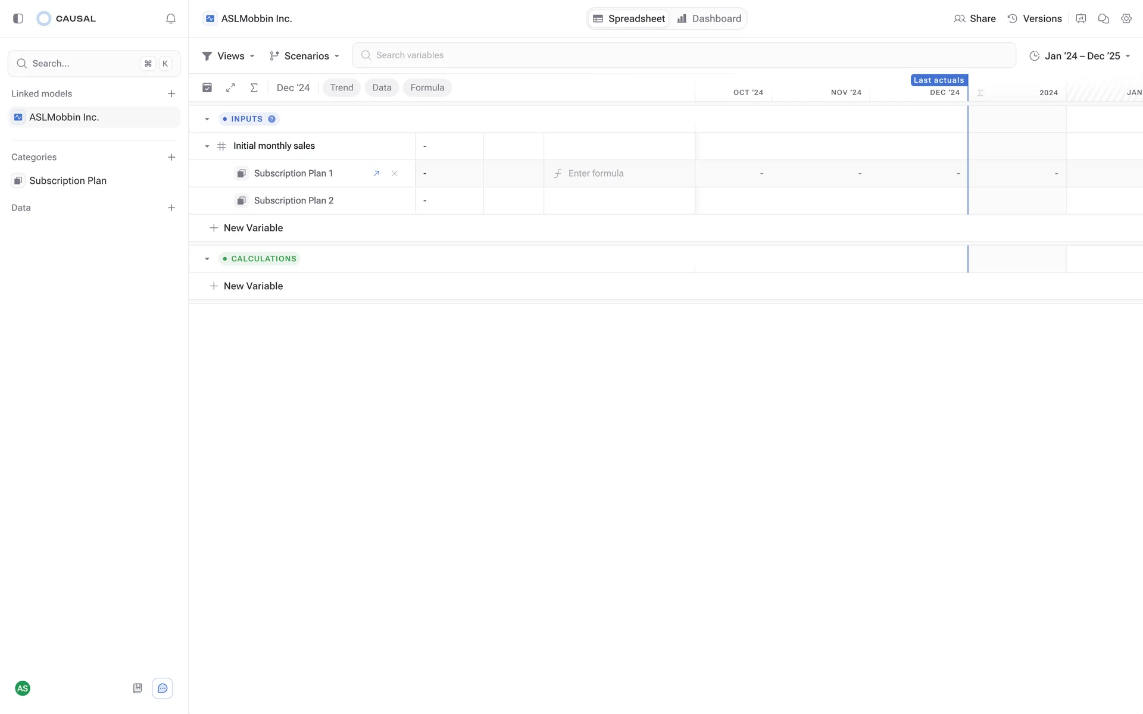The height and width of the screenshot is (714, 1143).
Task: Collapse the INPUTS section
Action: [207, 119]
